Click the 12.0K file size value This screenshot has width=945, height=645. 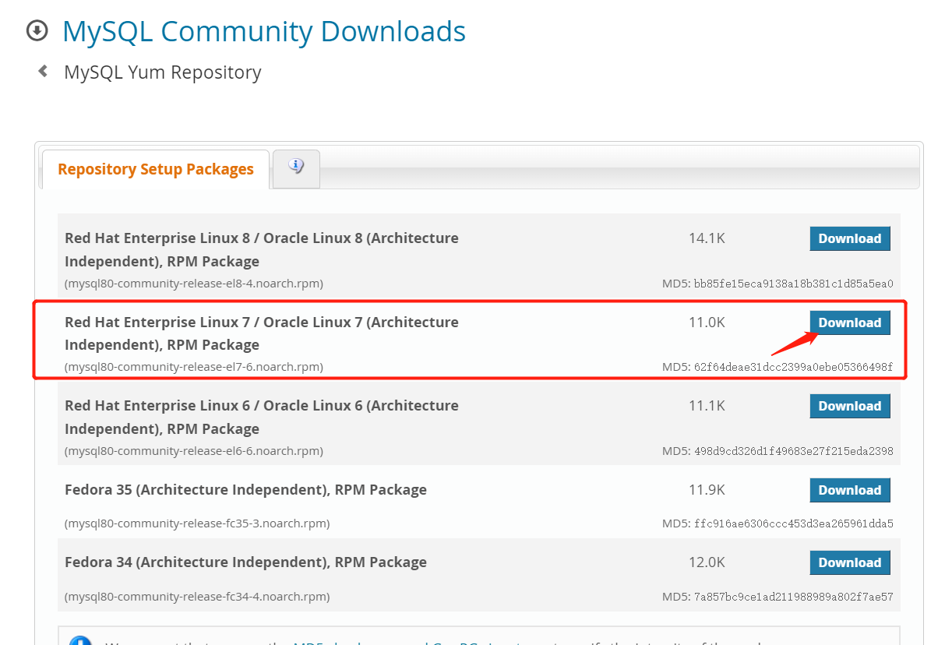click(x=707, y=562)
